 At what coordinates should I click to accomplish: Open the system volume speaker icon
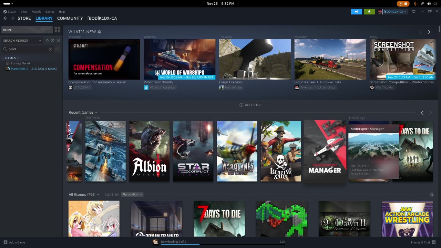tap(429, 3)
